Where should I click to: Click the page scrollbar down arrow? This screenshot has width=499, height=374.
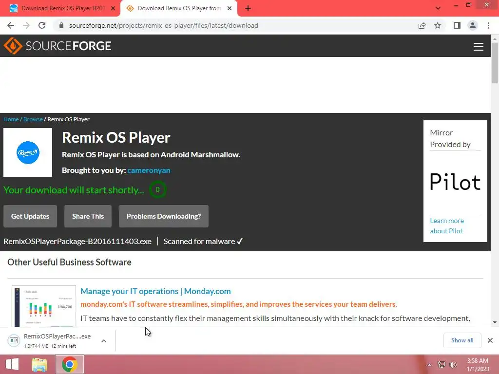(495, 322)
